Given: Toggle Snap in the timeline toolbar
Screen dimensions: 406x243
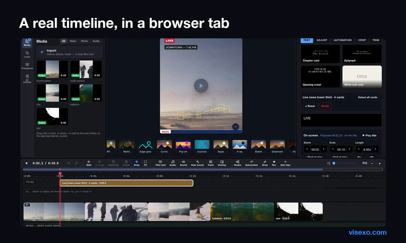Looking at the screenshot, I should coord(137,163).
